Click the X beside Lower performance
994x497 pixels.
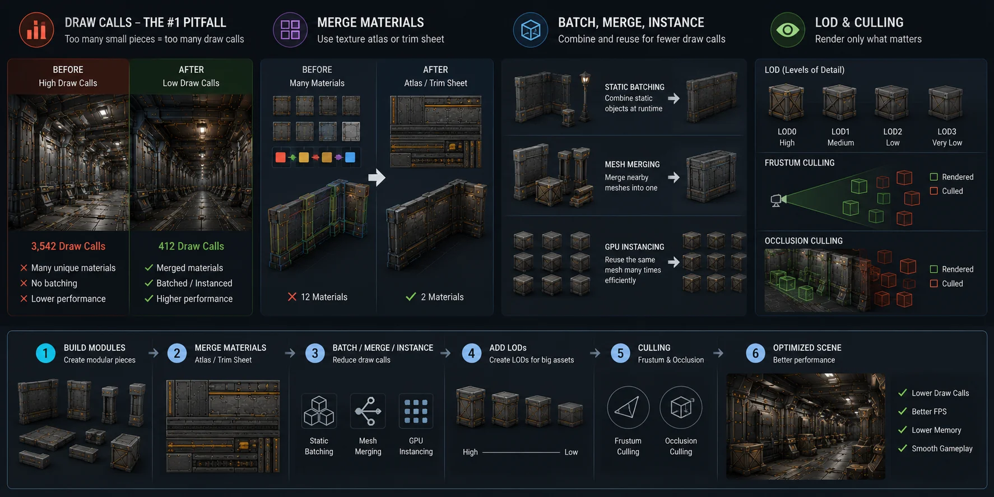[x=24, y=299]
